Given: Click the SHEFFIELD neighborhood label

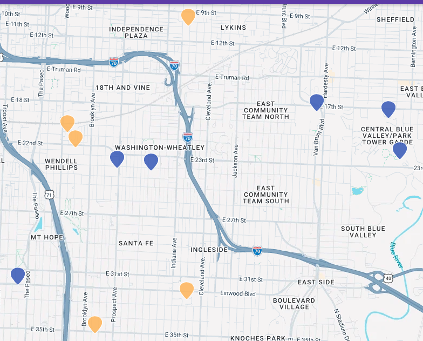Looking at the screenshot, I should 395,19.
